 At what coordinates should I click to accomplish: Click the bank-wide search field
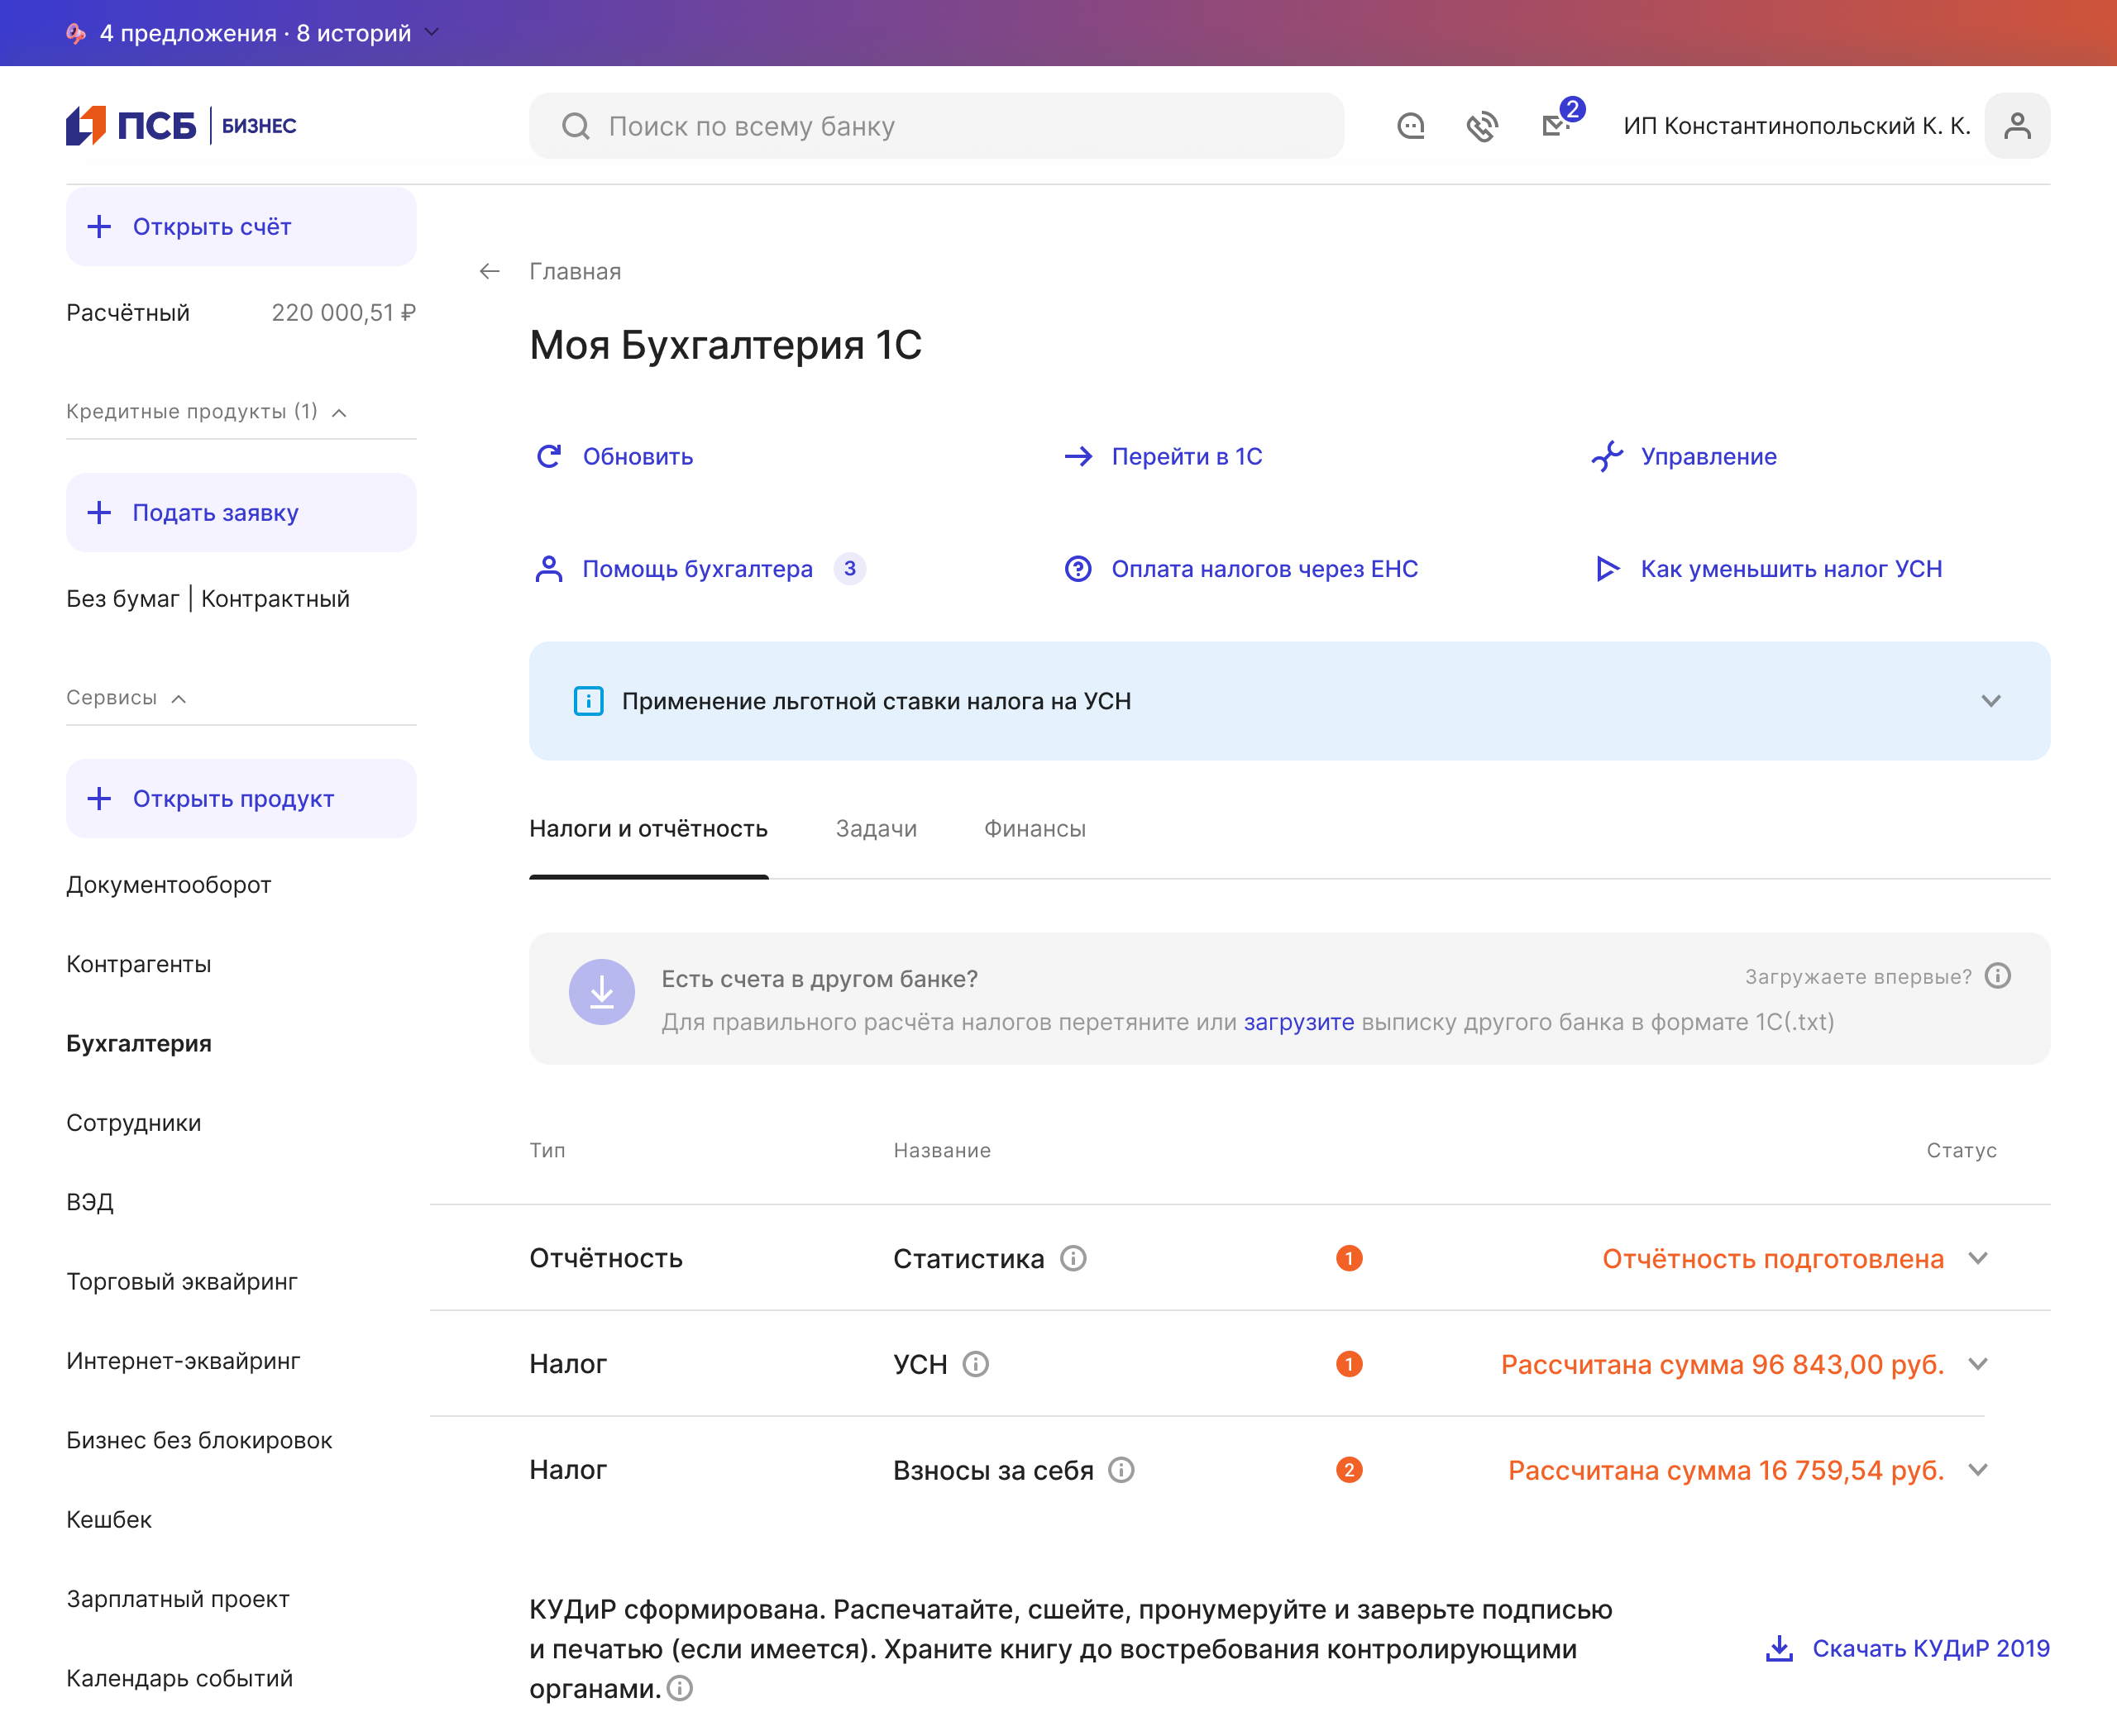[x=935, y=126]
